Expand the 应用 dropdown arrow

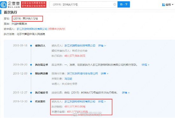point(172,4)
